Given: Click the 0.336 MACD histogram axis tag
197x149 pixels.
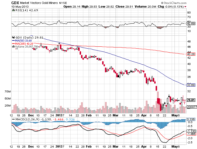Looking at the screenshot, I should point(191,119).
